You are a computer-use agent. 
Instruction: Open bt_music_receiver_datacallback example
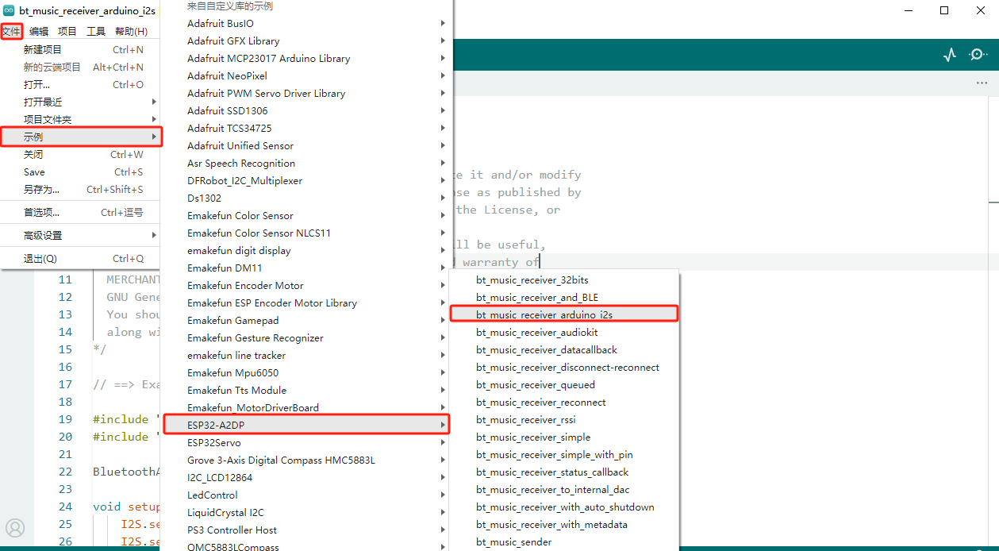pos(564,349)
